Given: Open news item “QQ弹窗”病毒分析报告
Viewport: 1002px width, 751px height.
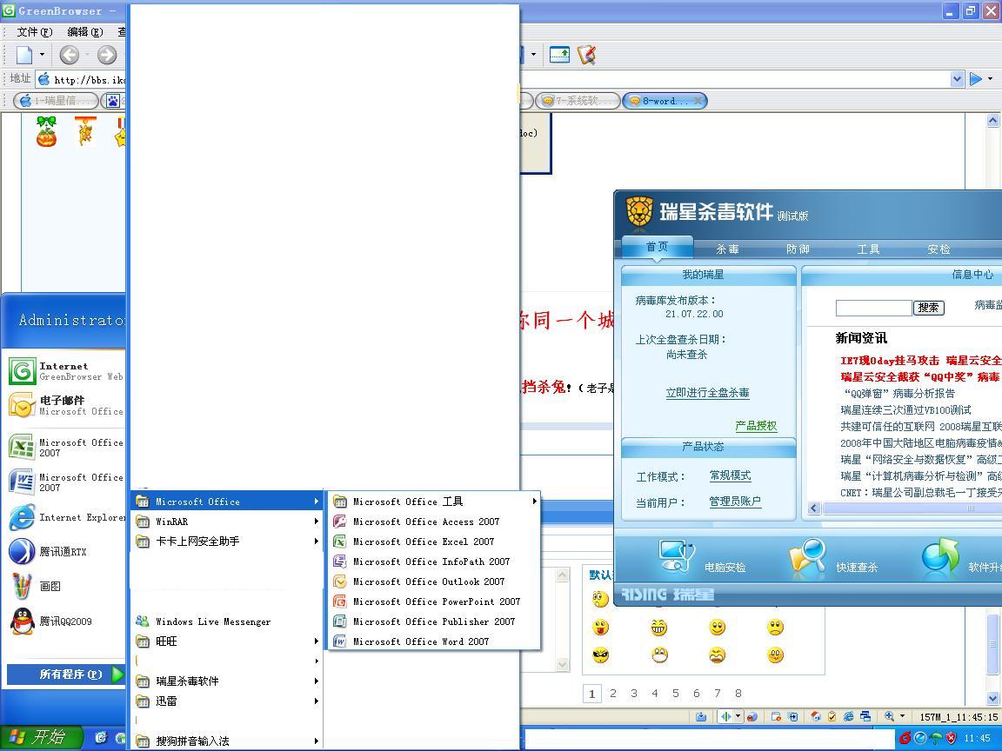Looking at the screenshot, I should [899, 394].
